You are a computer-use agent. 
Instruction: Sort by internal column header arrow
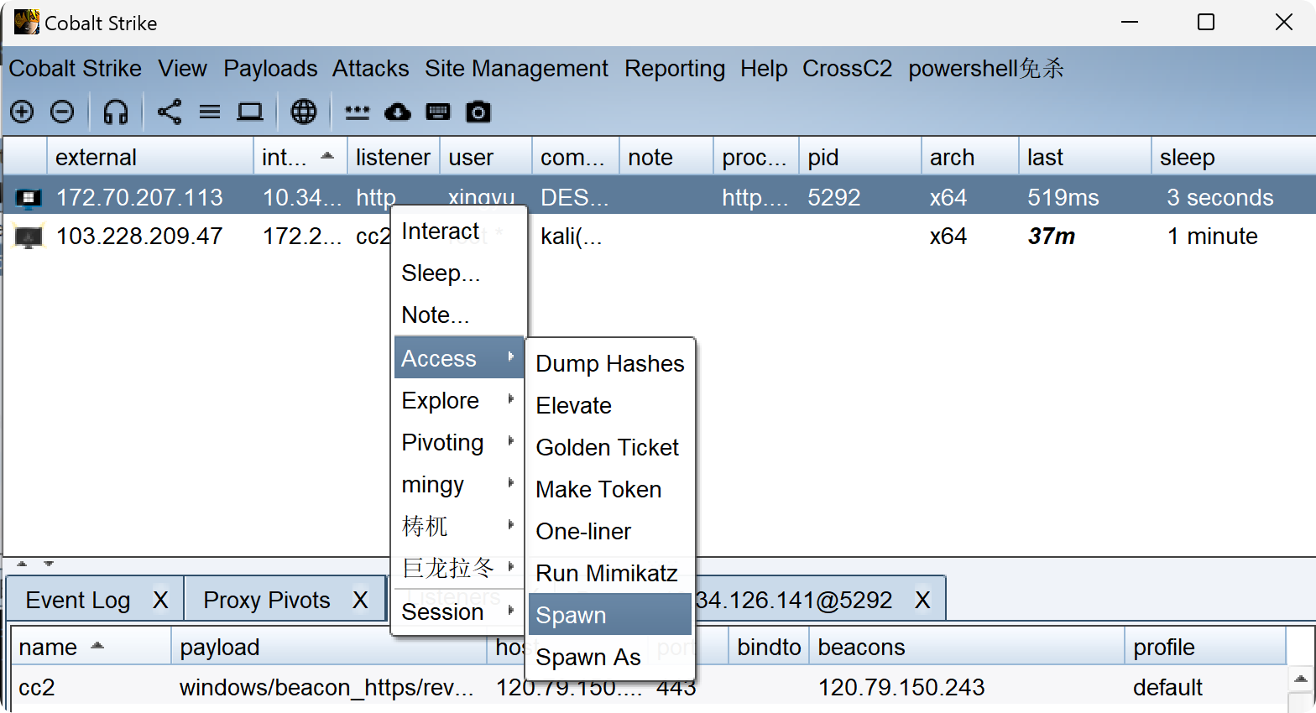(x=327, y=155)
